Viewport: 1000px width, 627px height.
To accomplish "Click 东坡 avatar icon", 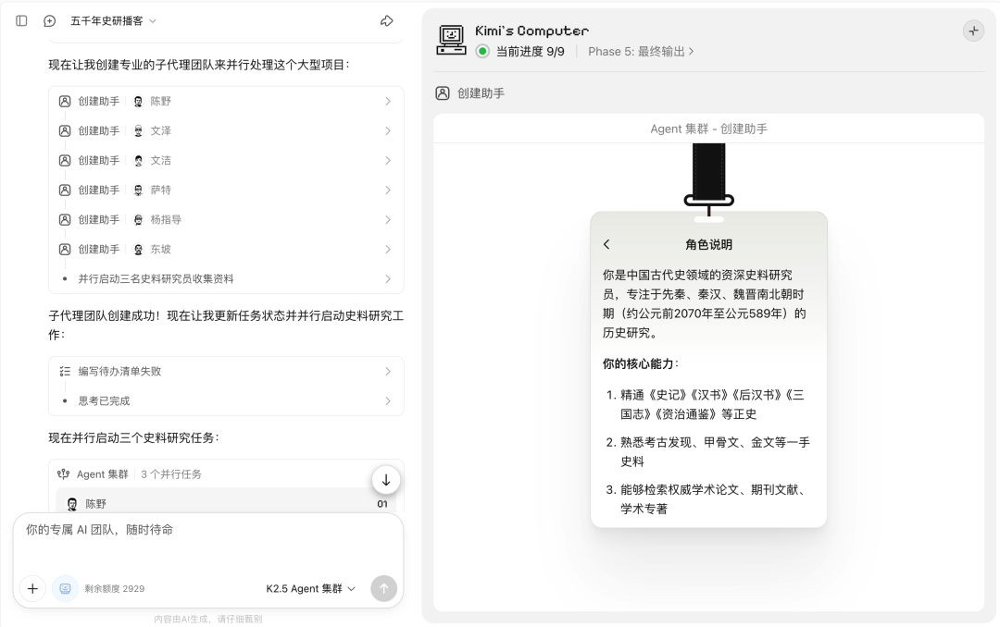I will (x=138, y=249).
